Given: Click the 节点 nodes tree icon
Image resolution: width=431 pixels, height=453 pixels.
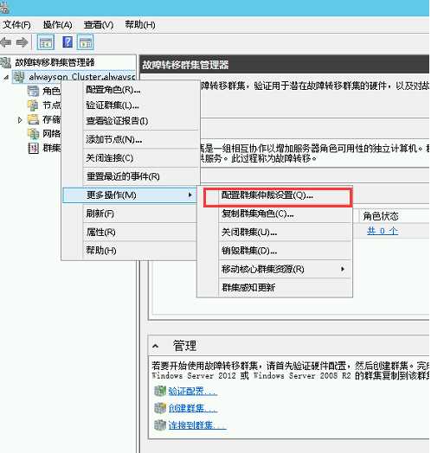Looking at the screenshot, I should (x=33, y=105).
